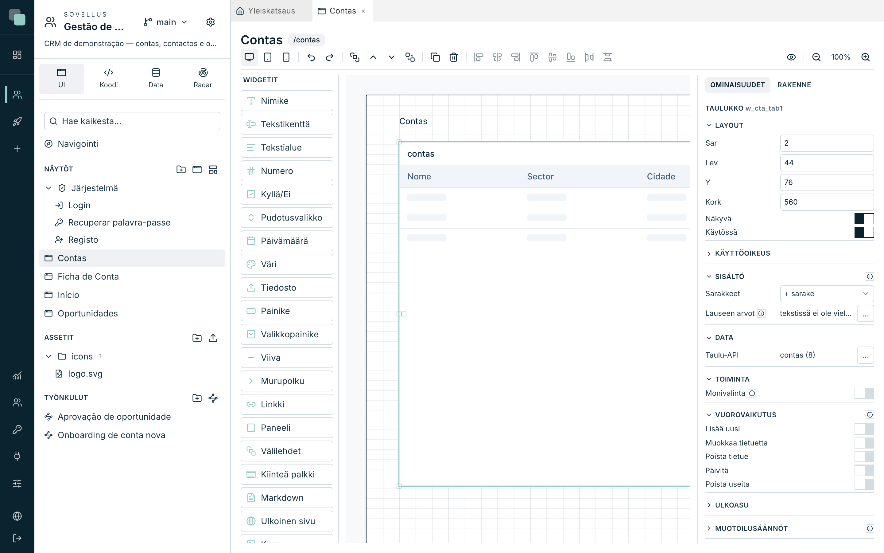Switch to the Koodi tab
Screen dimensions: 884x553
click(x=108, y=79)
